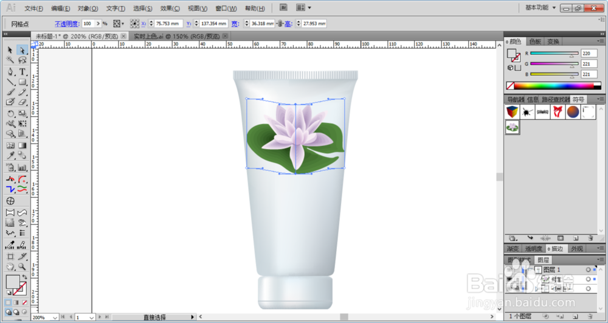Click the X: coordinate label link
608x323 pixels.
pos(143,24)
